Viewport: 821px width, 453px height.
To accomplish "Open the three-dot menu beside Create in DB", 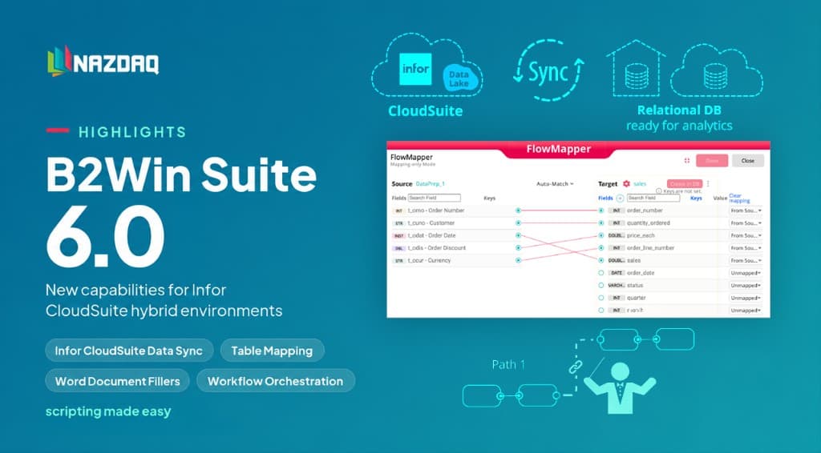I will point(708,184).
